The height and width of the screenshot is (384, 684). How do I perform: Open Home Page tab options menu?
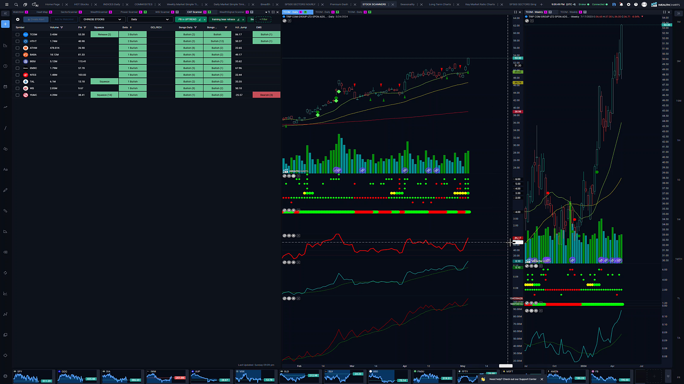pos(62,5)
